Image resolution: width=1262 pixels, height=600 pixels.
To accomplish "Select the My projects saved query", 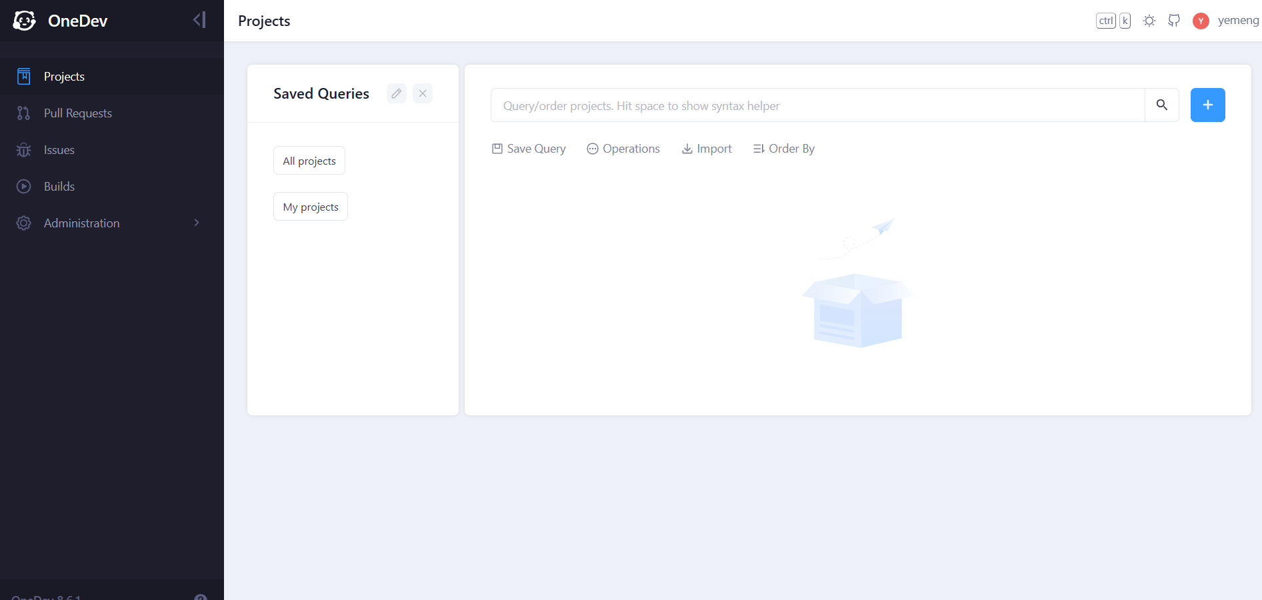I will (x=311, y=207).
